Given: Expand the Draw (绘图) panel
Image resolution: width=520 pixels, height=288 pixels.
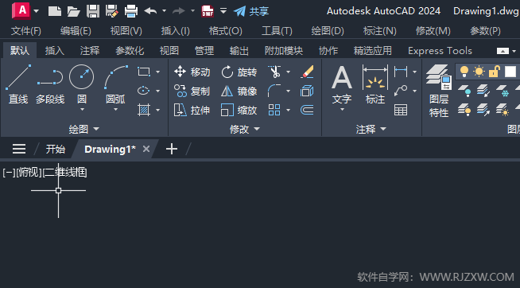Looking at the screenshot, I should (x=84, y=129).
